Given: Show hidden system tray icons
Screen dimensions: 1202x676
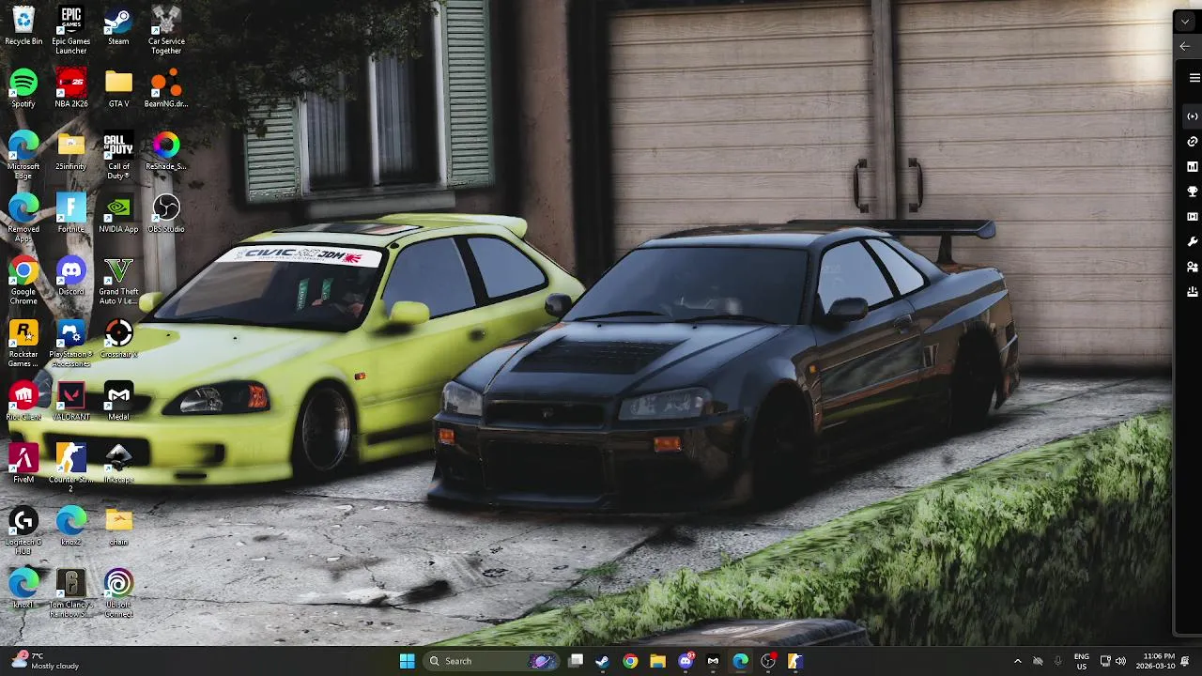Looking at the screenshot, I should [1017, 661].
